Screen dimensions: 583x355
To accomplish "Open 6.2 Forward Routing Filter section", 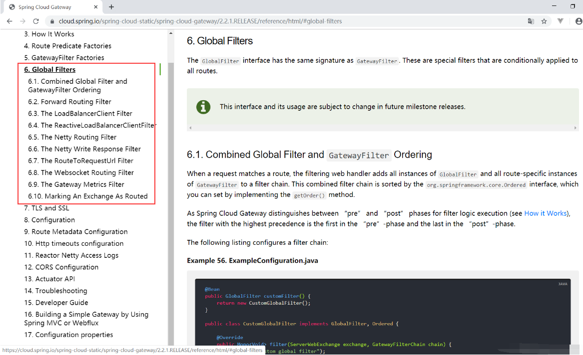I will tap(69, 102).
